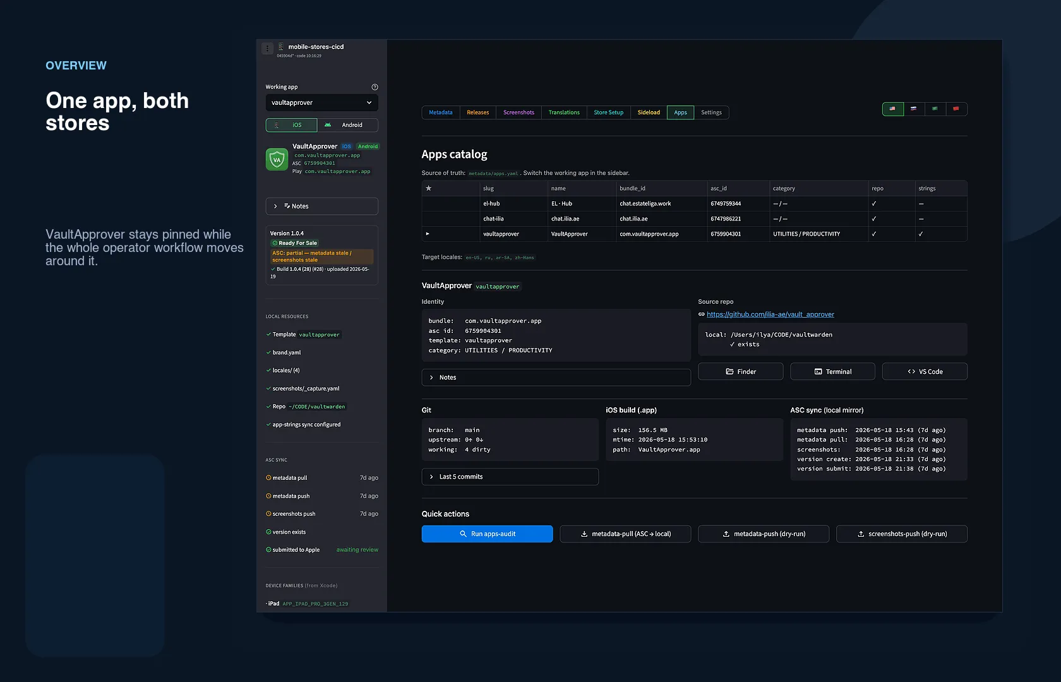Click metadata-pull (ASC → local) button
The width and height of the screenshot is (1061, 682).
pos(625,534)
